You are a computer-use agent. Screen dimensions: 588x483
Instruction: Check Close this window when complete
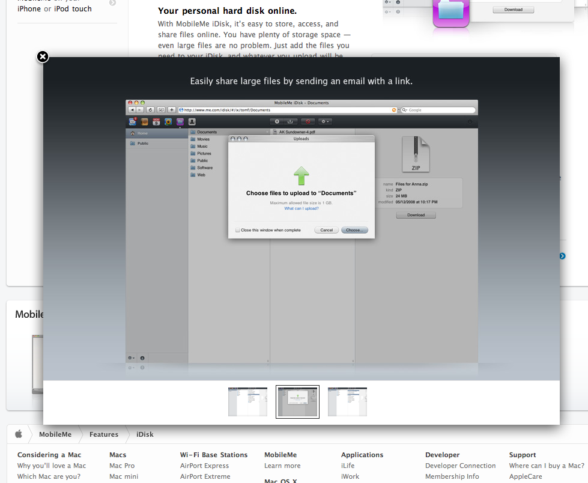tap(238, 230)
